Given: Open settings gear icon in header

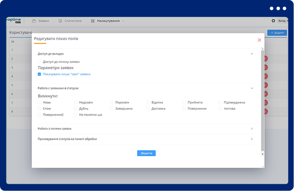Looking at the screenshot, I should (x=274, y=21).
